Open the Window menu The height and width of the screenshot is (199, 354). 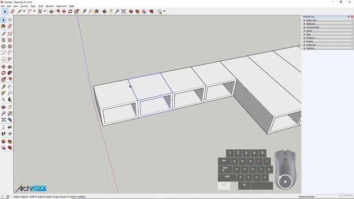coord(50,6)
